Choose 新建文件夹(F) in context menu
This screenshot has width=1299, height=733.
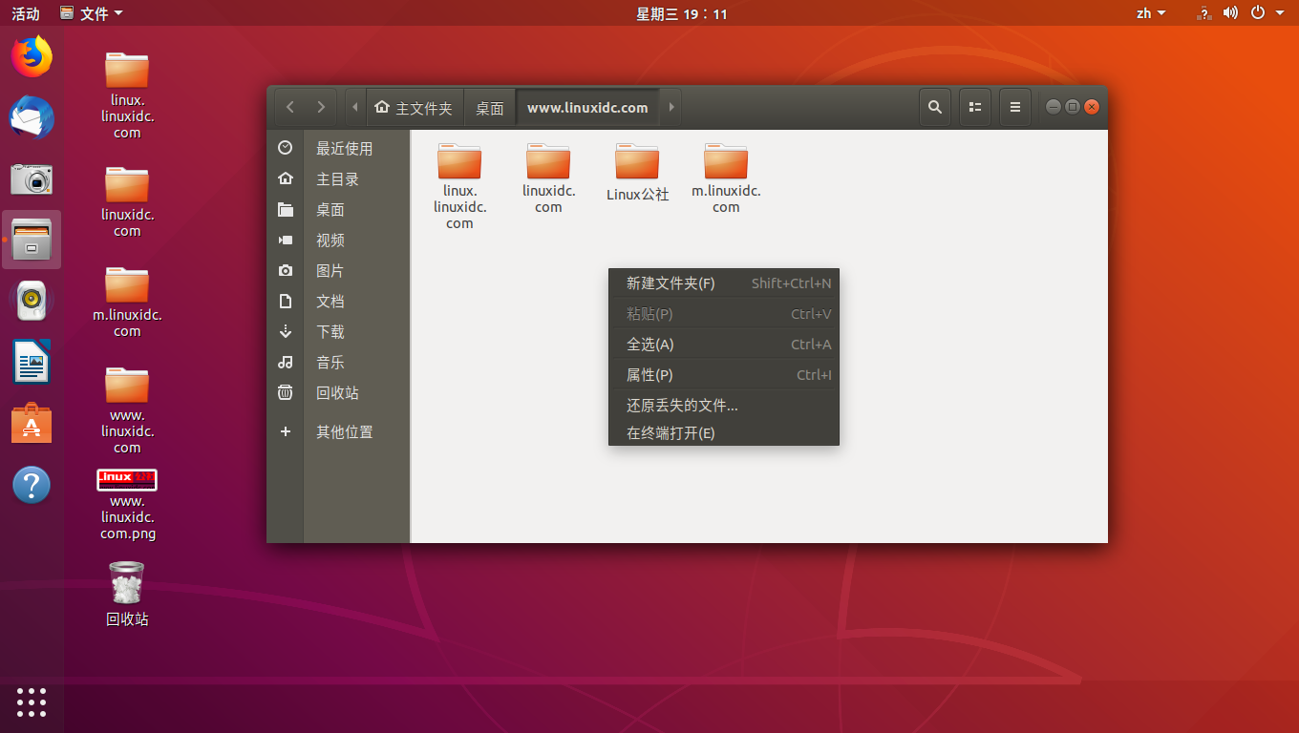point(724,283)
